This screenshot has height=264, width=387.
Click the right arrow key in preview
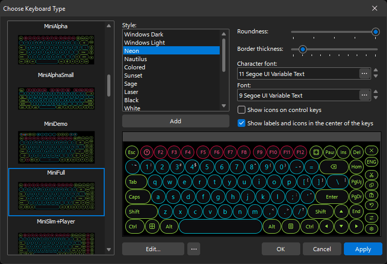[x=356, y=227]
